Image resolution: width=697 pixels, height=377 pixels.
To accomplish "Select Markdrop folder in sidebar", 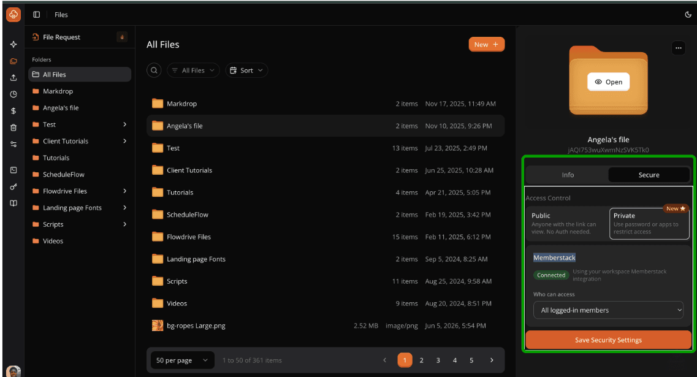I will click(80, 91).
